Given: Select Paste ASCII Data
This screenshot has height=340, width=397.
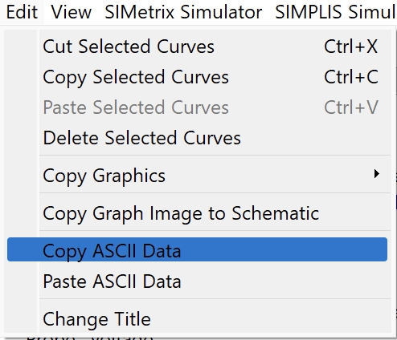Looking at the screenshot, I should click(197, 281).
